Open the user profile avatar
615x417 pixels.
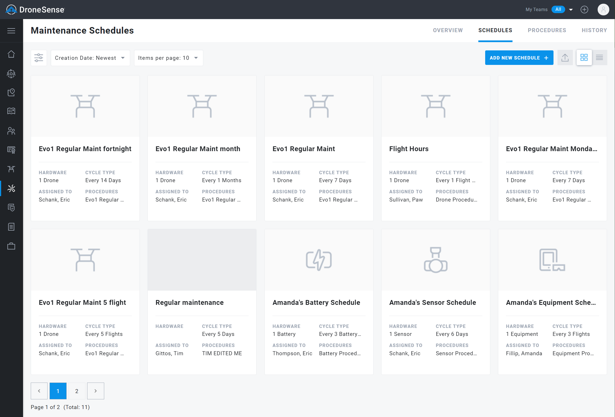pos(603,10)
